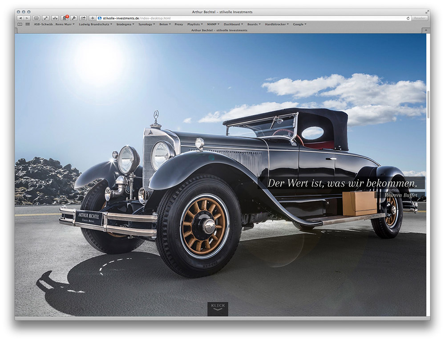Click the "Warren Buffet" attribution text
445x341 pixels.
coord(401,195)
